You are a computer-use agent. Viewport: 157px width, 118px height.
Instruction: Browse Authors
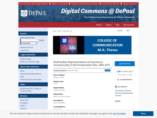23,106
